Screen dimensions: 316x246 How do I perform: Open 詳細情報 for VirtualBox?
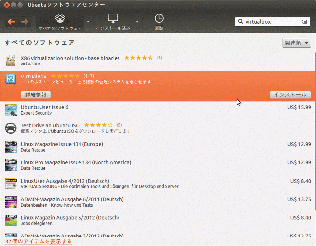(x=36, y=95)
